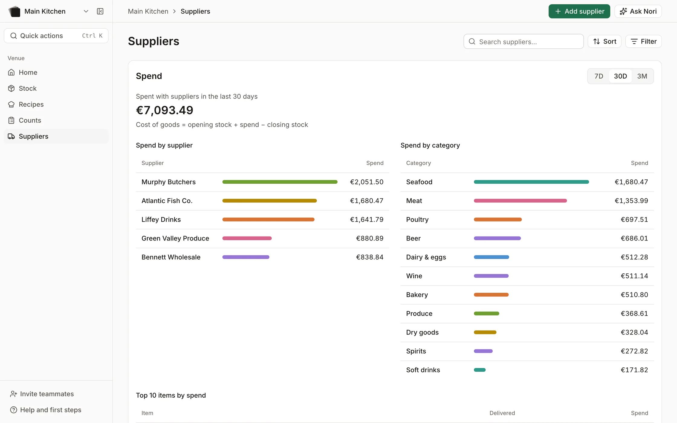Click the Counts clipboard icon

[11, 120]
